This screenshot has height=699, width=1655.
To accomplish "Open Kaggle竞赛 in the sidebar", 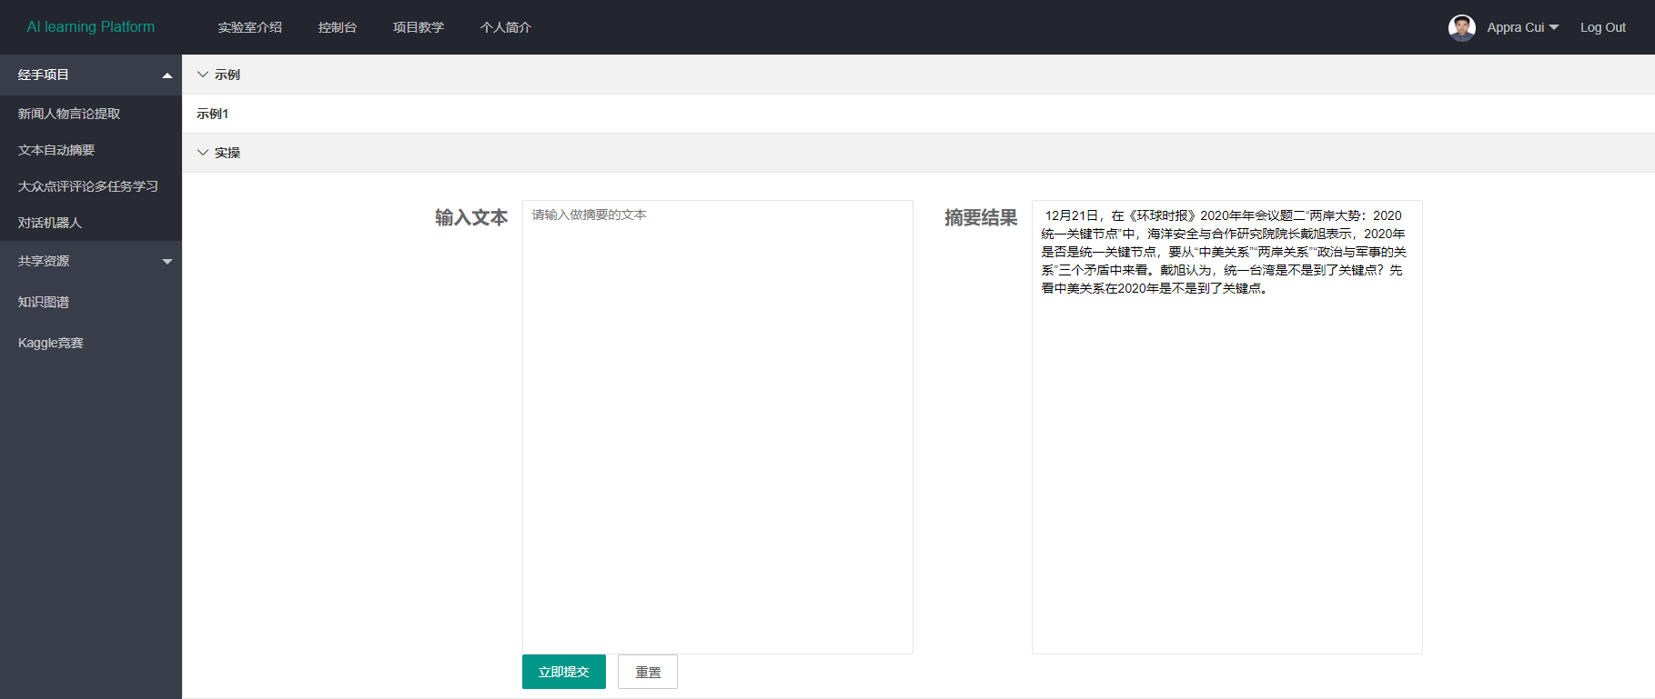I will (x=91, y=343).
